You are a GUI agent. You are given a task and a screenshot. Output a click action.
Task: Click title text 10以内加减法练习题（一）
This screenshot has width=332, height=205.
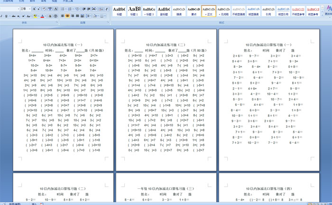pos(63,45)
